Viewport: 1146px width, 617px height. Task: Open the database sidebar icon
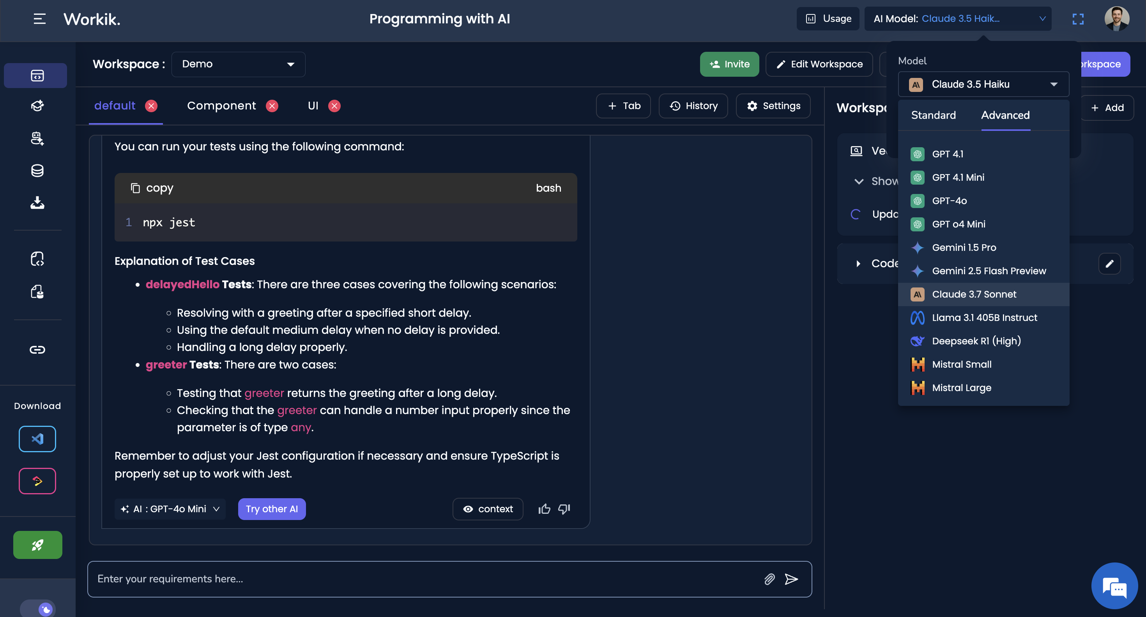coord(37,170)
